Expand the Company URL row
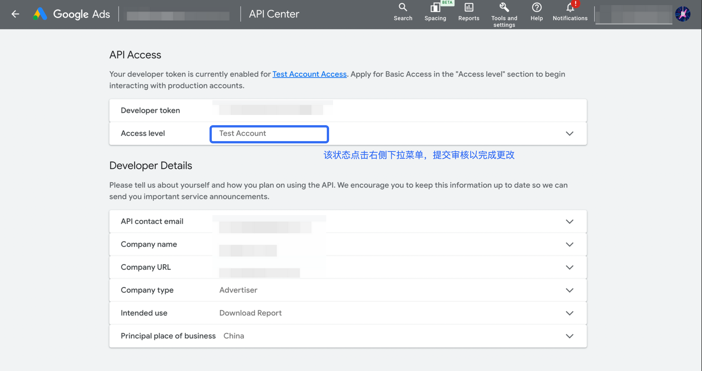The image size is (702, 371). (x=569, y=267)
